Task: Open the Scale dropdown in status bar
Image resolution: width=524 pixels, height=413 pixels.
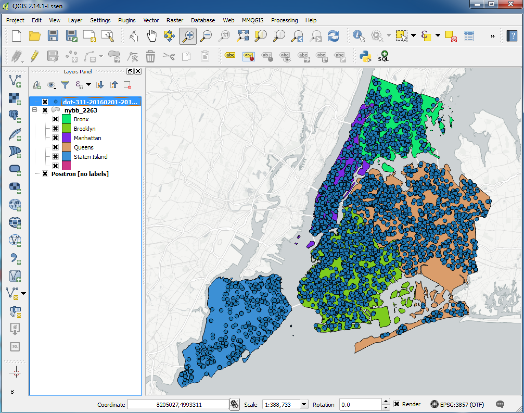Action: point(304,404)
